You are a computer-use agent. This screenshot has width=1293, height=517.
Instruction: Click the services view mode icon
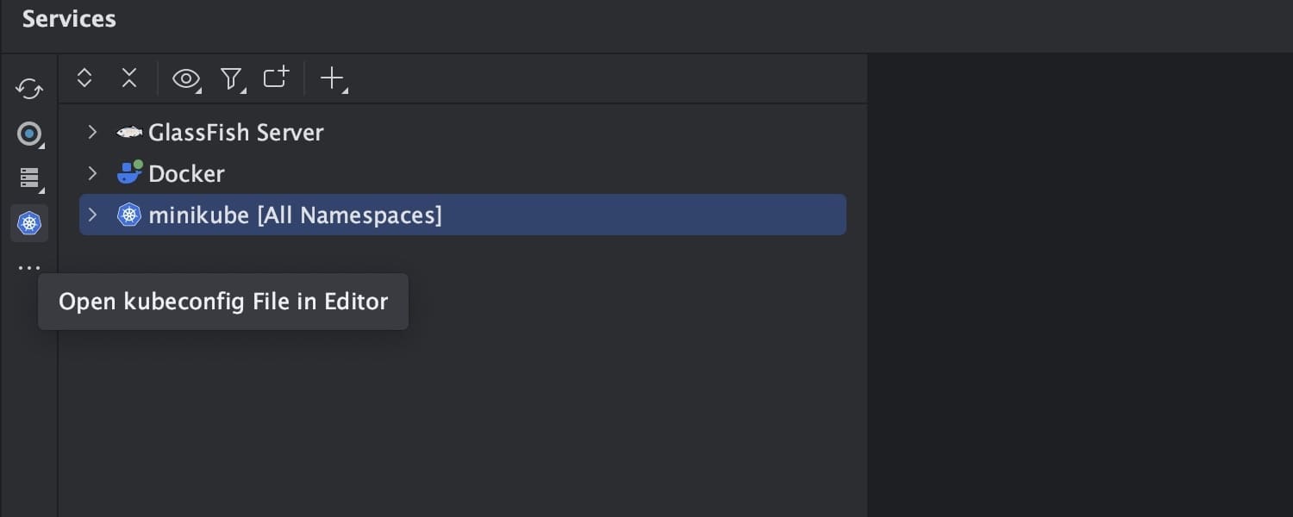[28, 178]
